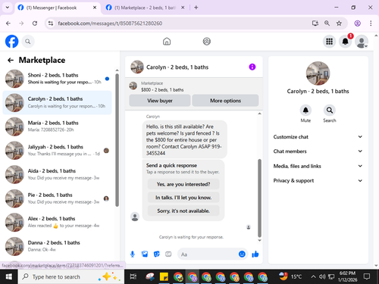Send quick reply Yes, are you interested?
Screen dimensions: 379x284
click(183, 184)
